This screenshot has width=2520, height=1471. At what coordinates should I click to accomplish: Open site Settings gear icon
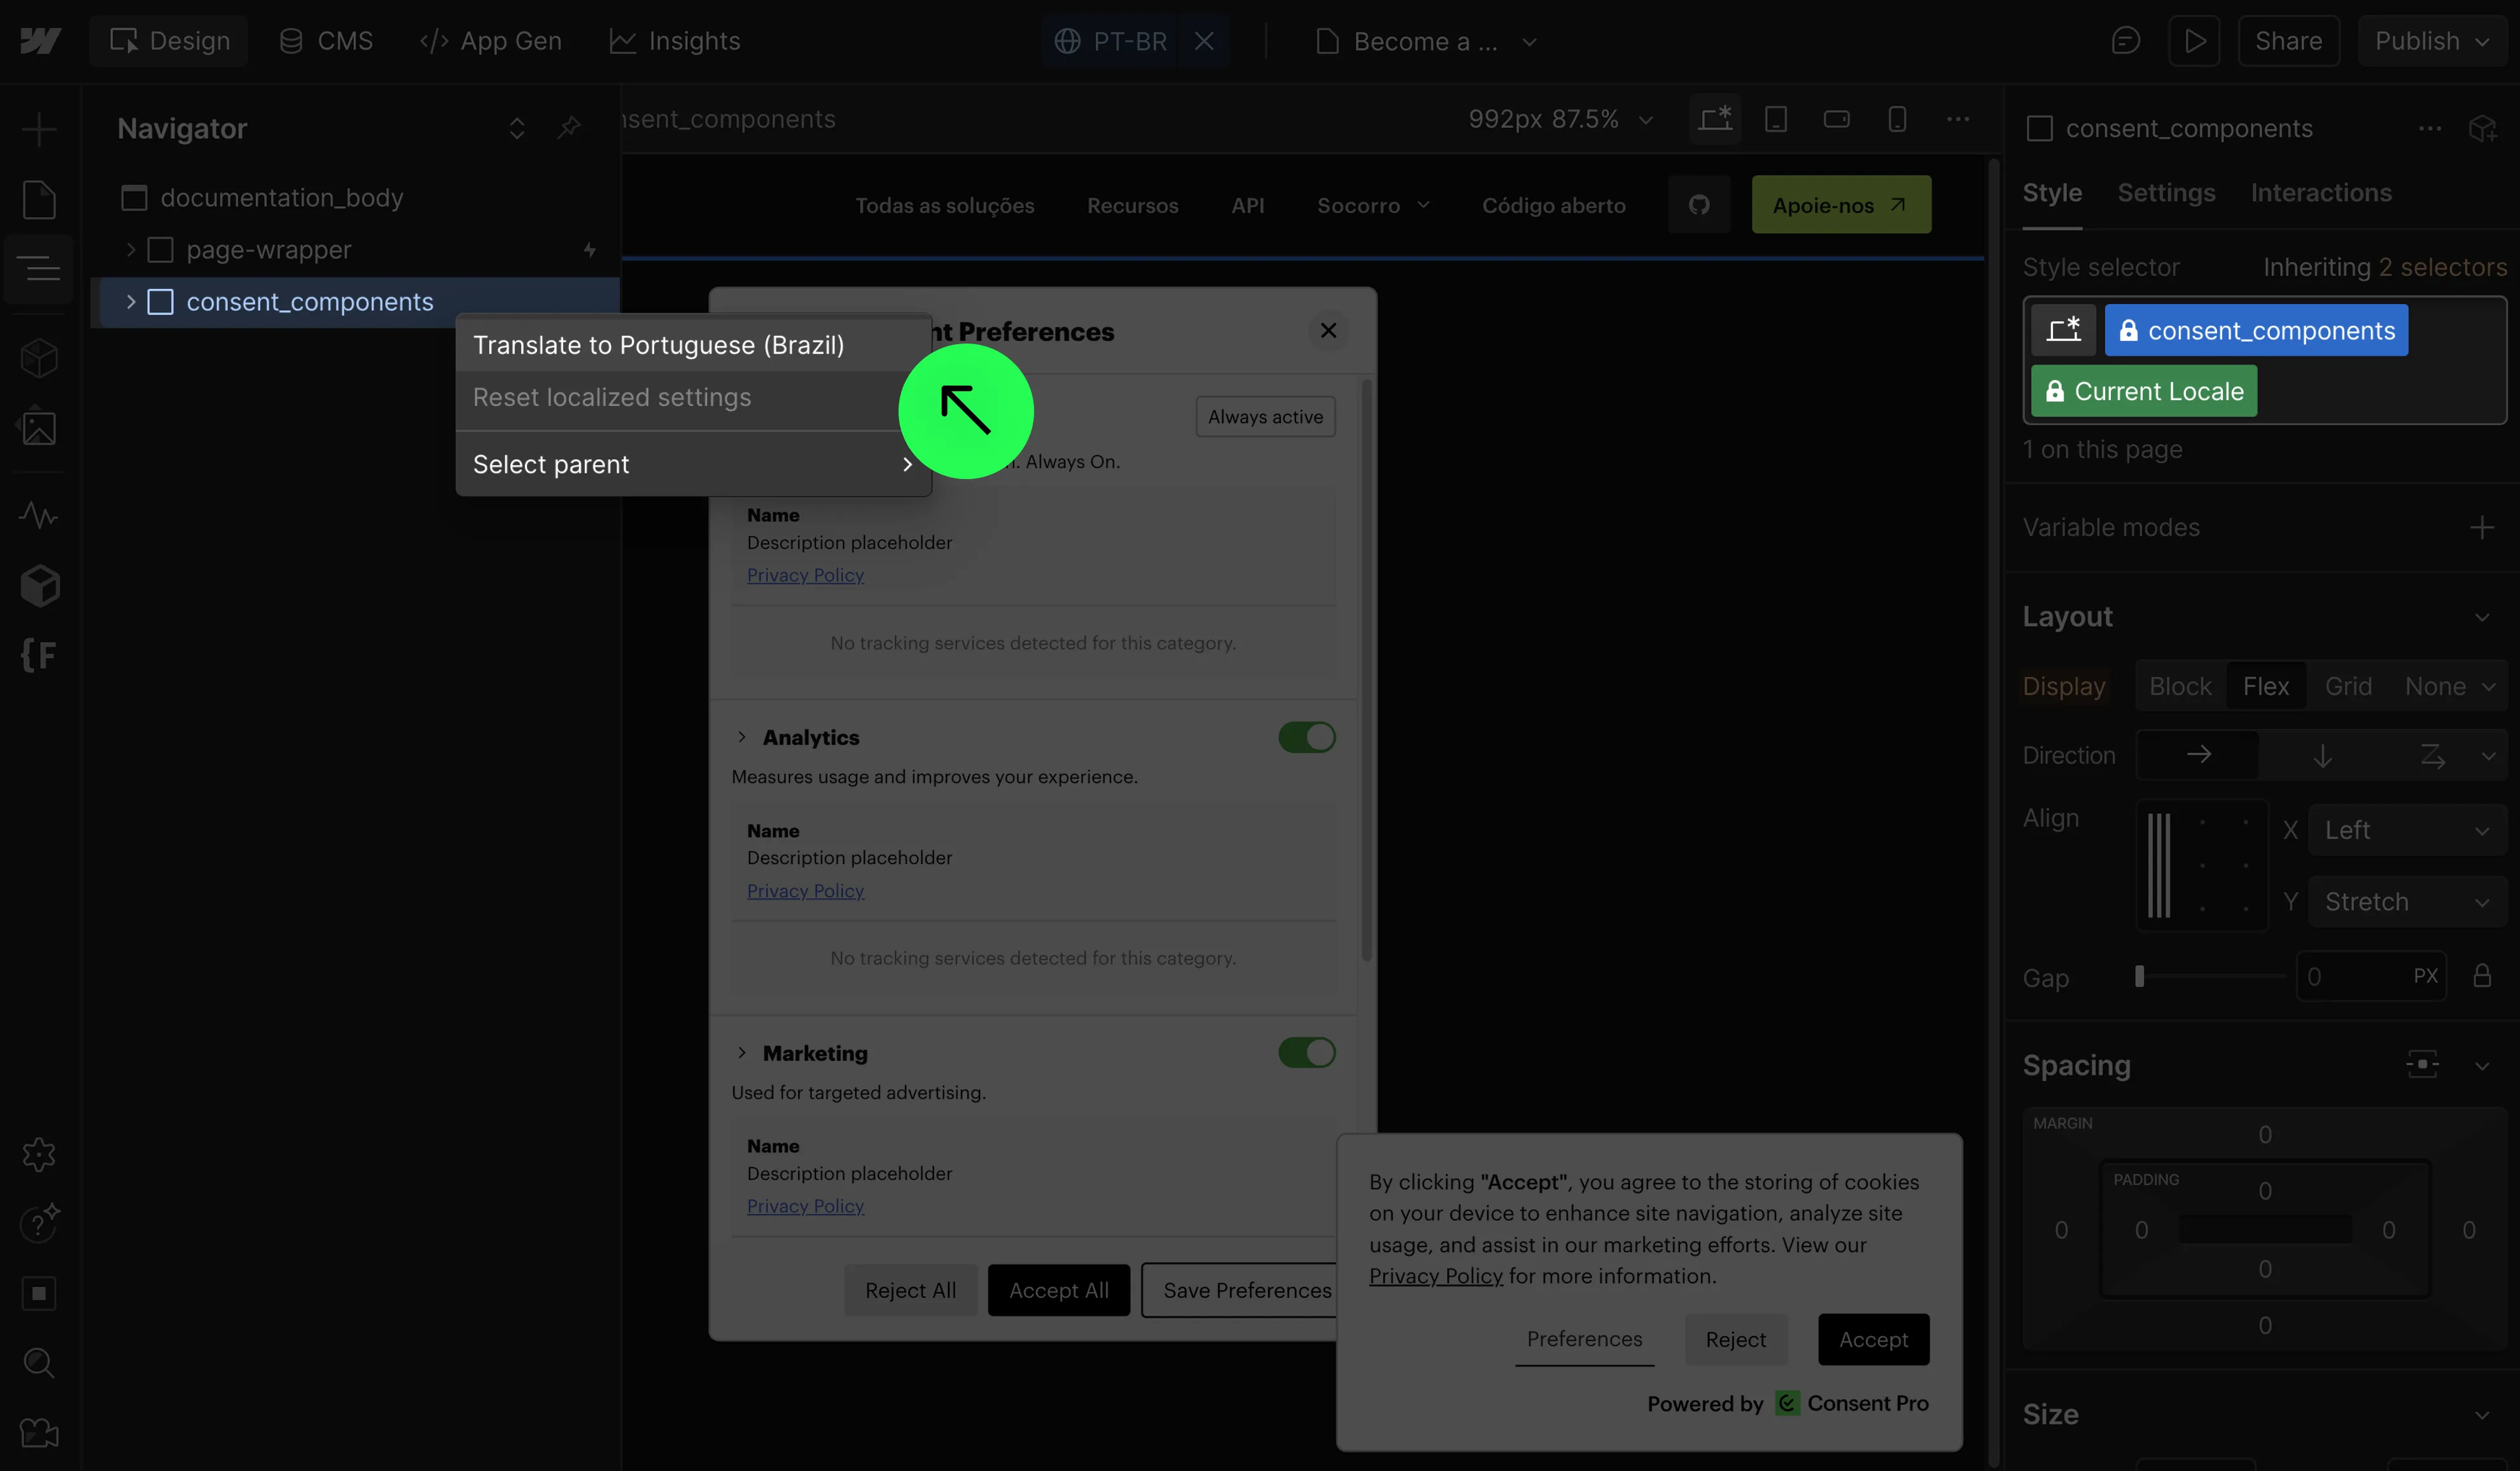[39, 1154]
